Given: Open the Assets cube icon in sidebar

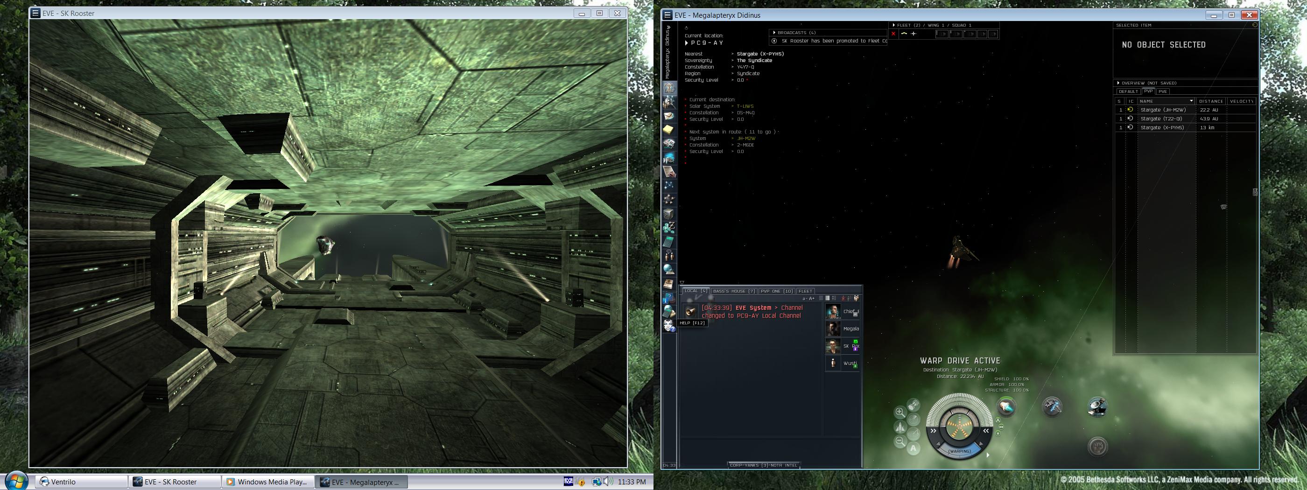Looking at the screenshot, I should tap(669, 213).
